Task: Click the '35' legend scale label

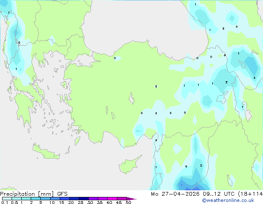Action: [100, 202]
